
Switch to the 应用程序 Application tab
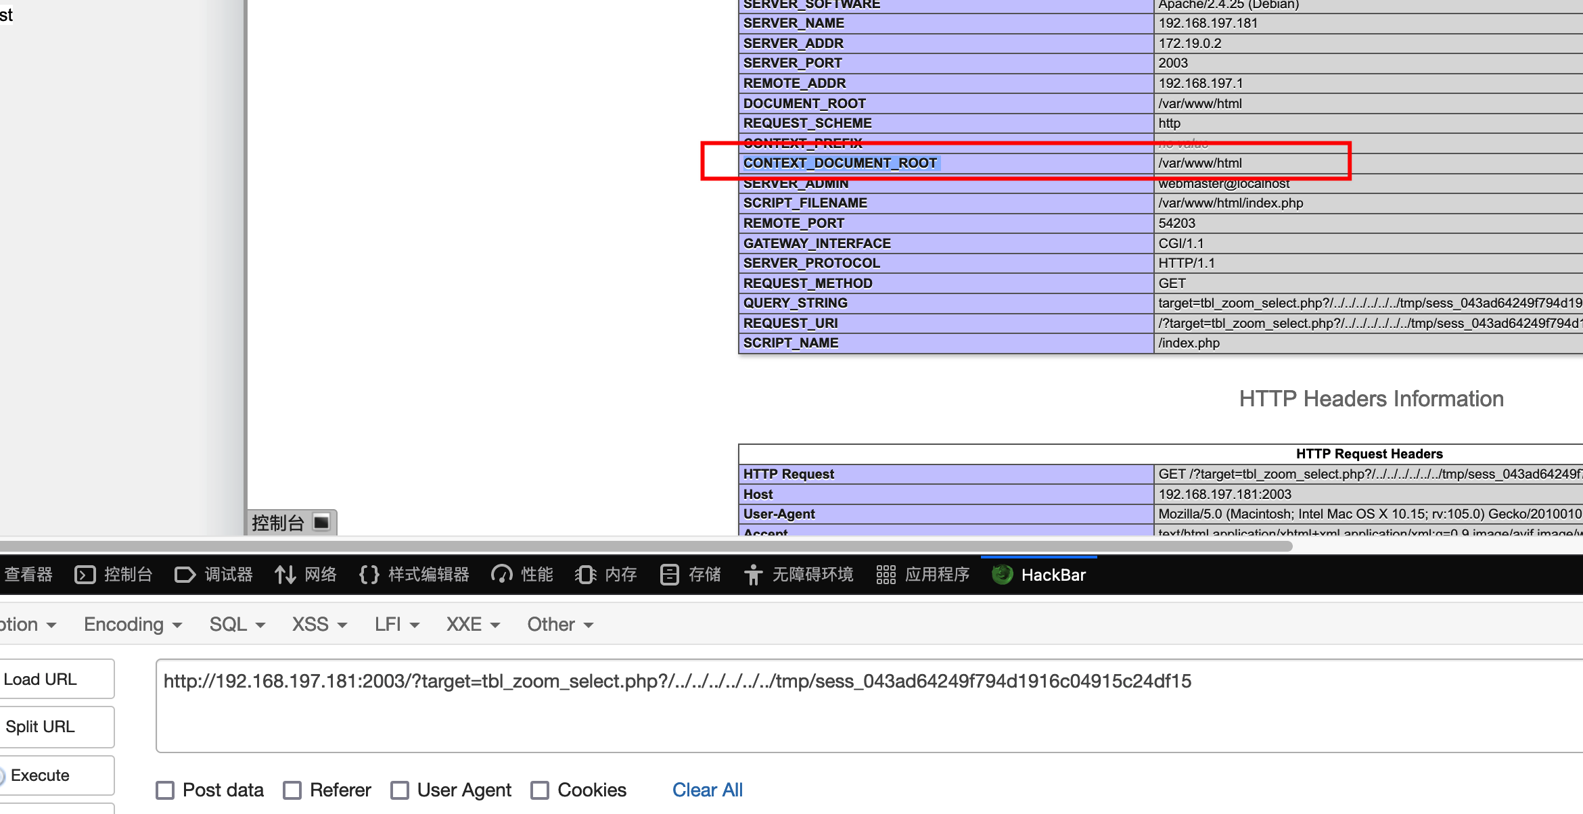click(923, 575)
